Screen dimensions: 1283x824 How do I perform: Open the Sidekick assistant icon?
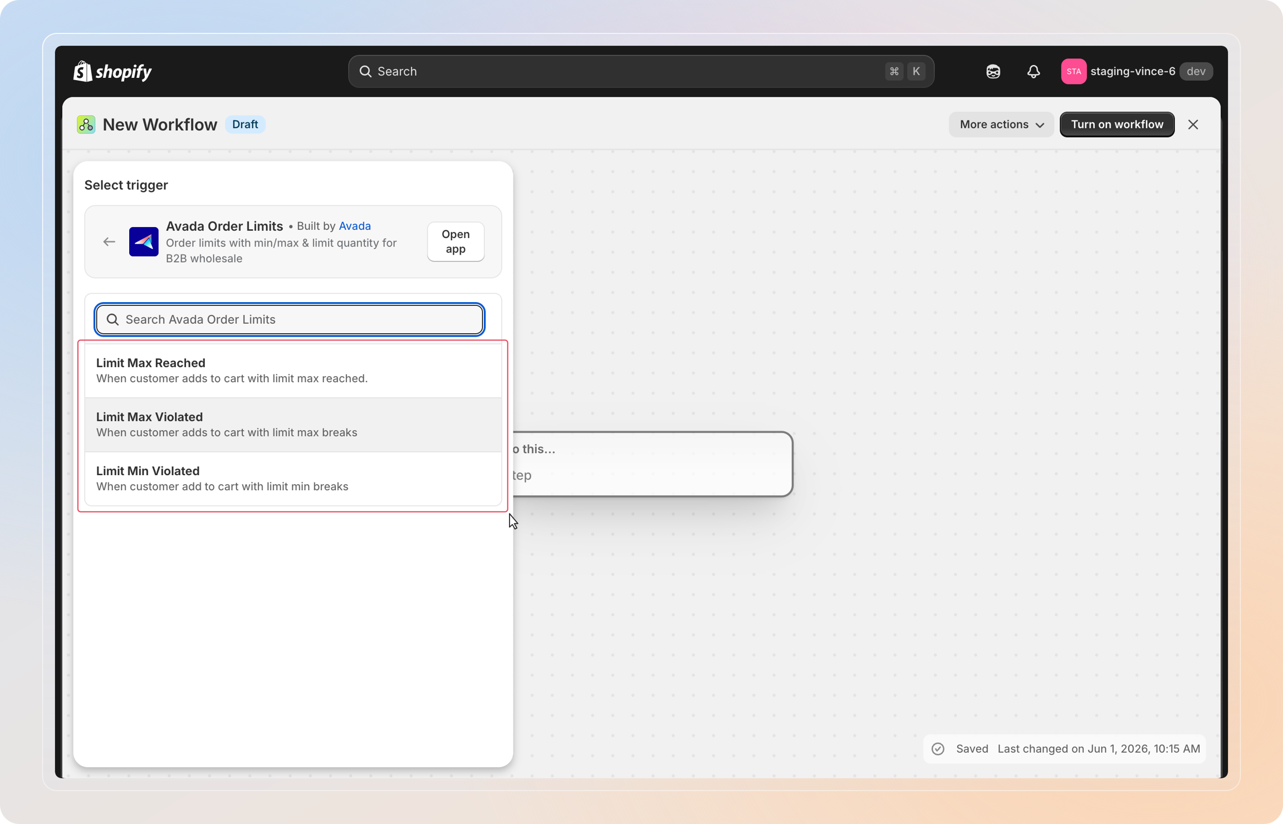pos(993,71)
